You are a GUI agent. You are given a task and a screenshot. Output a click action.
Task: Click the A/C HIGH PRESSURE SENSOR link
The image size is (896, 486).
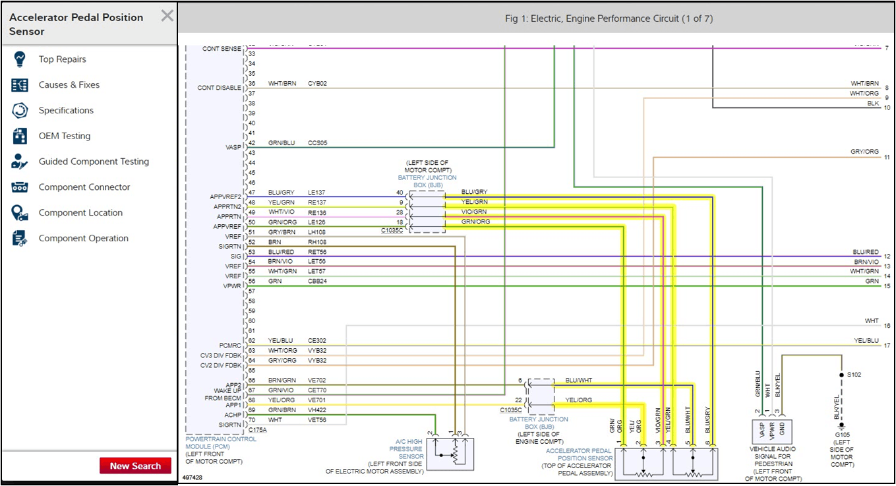409,450
